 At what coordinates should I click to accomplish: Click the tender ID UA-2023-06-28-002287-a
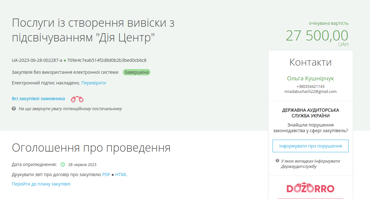[37, 60]
